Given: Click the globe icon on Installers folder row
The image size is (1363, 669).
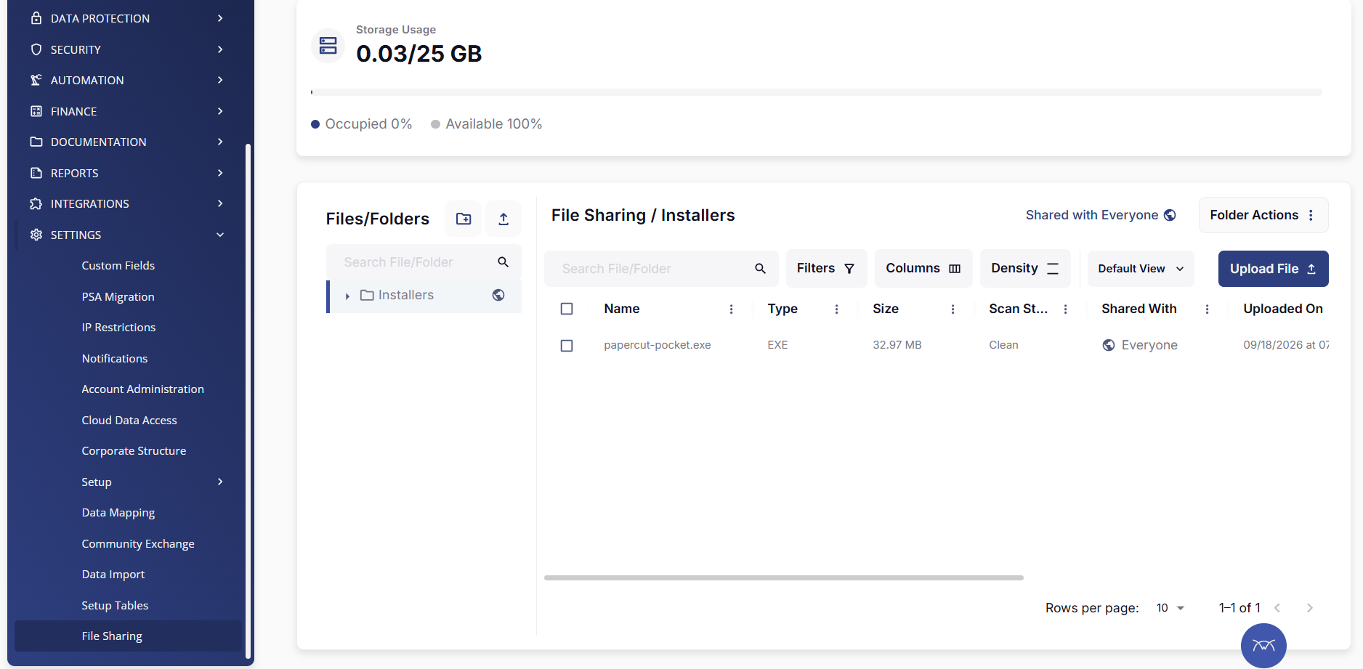Looking at the screenshot, I should click(x=498, y=295).
